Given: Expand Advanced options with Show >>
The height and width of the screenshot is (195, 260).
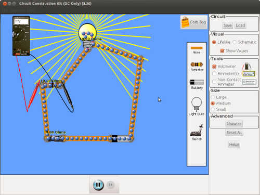Looking at the screenshot, I should (x=234, y=124).
